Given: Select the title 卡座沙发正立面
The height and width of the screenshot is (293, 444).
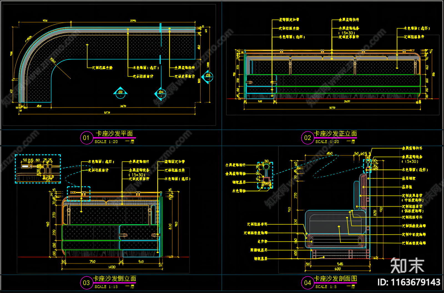Looking at the screenshot, I should [335, 134].
